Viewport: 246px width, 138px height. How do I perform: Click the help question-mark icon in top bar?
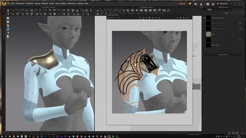[x=208, y=4]
